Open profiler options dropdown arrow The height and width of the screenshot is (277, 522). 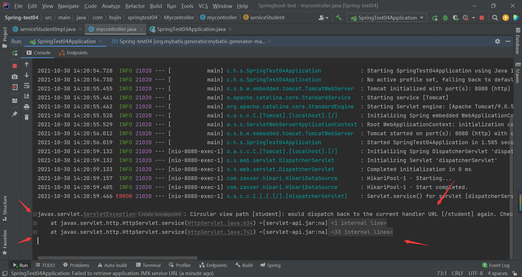[x=474, y=18]
